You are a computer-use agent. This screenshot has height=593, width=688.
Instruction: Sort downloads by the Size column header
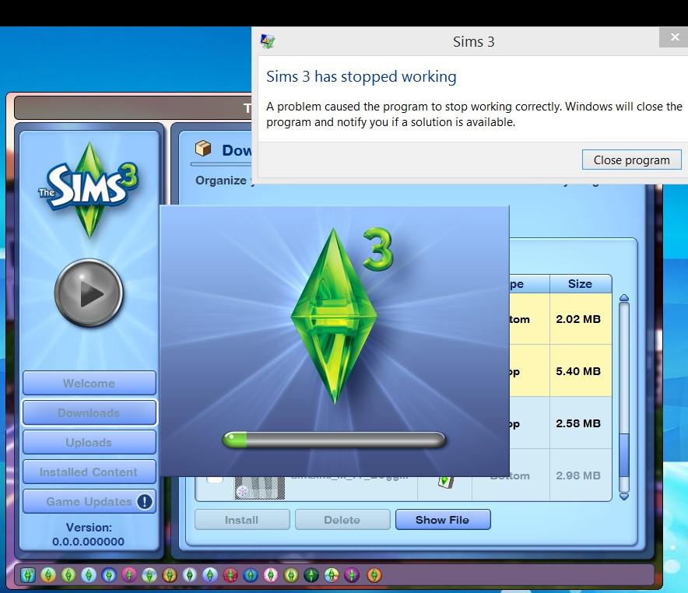coord(581,284)
